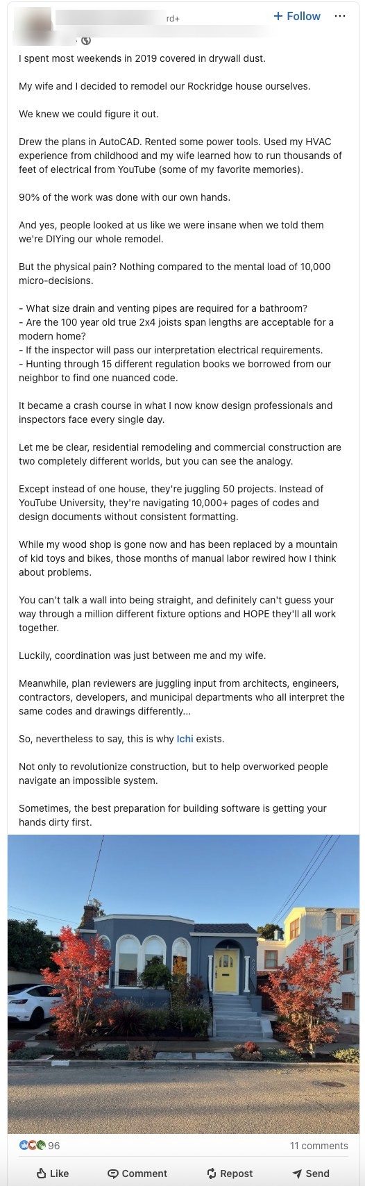Open the 11 comments link
The image size is (365, 1186).
pos(319,1146)
